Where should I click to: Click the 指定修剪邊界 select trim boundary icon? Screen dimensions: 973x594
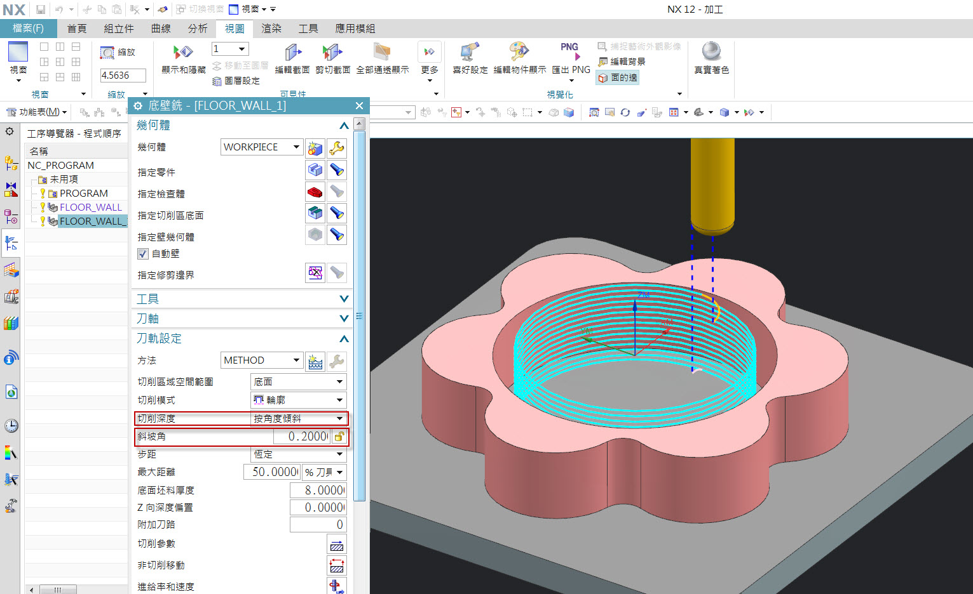click(315, 273)
